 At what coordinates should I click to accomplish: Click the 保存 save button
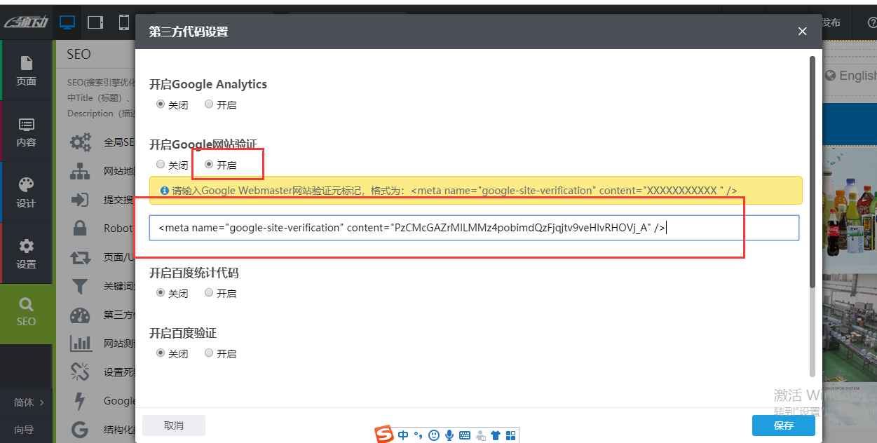click(783, 425)
